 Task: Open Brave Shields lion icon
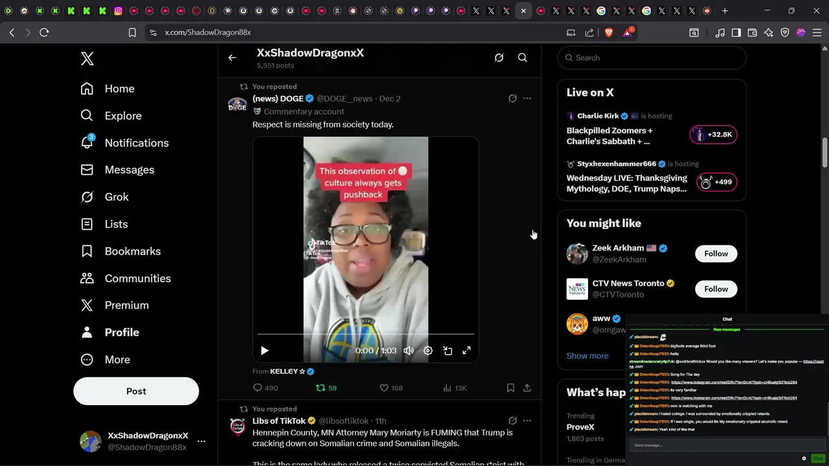(x=609, y=32)
